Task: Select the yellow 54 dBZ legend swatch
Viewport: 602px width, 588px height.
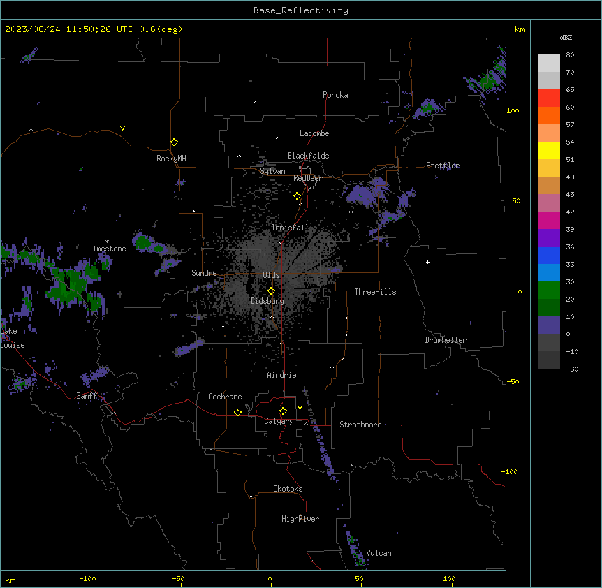Action: [549, 150]
